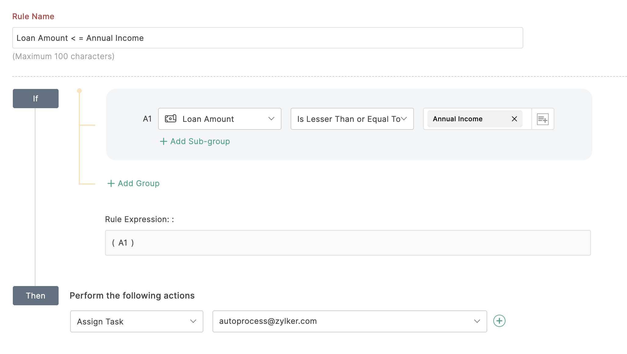This screenshot has width=627, height=354.
Task: Click the Rule Expression box showing ( A1 )
Action: [x=348, y=243]
